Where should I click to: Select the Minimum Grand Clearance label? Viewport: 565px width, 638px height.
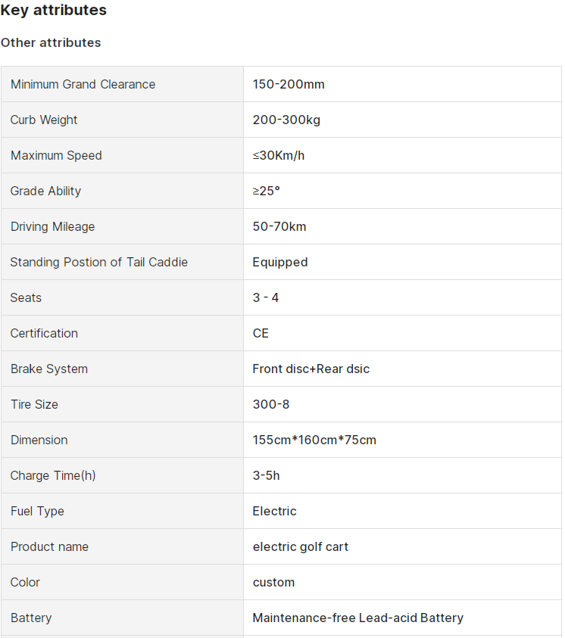click(x=83, y=84)
